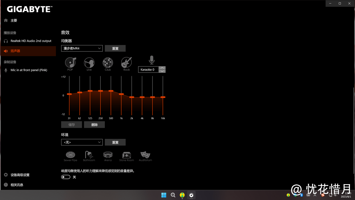355x200 pixels.
Task: Apply the Auditorium environment effect
Action: click(x=145, y=156)
